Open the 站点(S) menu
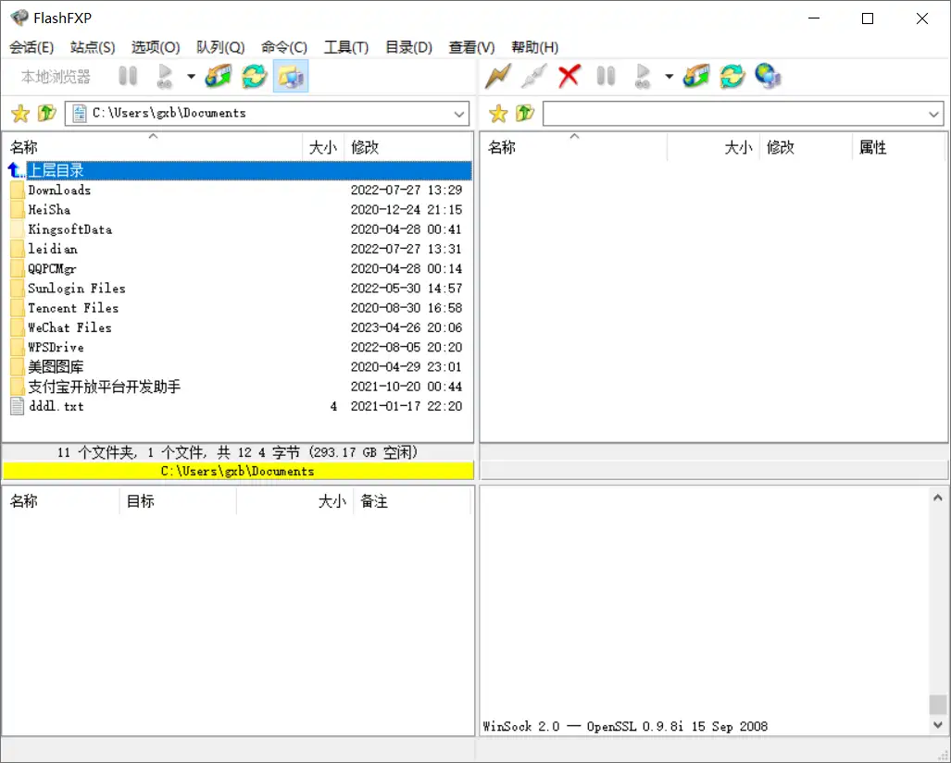951x763 pixels. 93,47
